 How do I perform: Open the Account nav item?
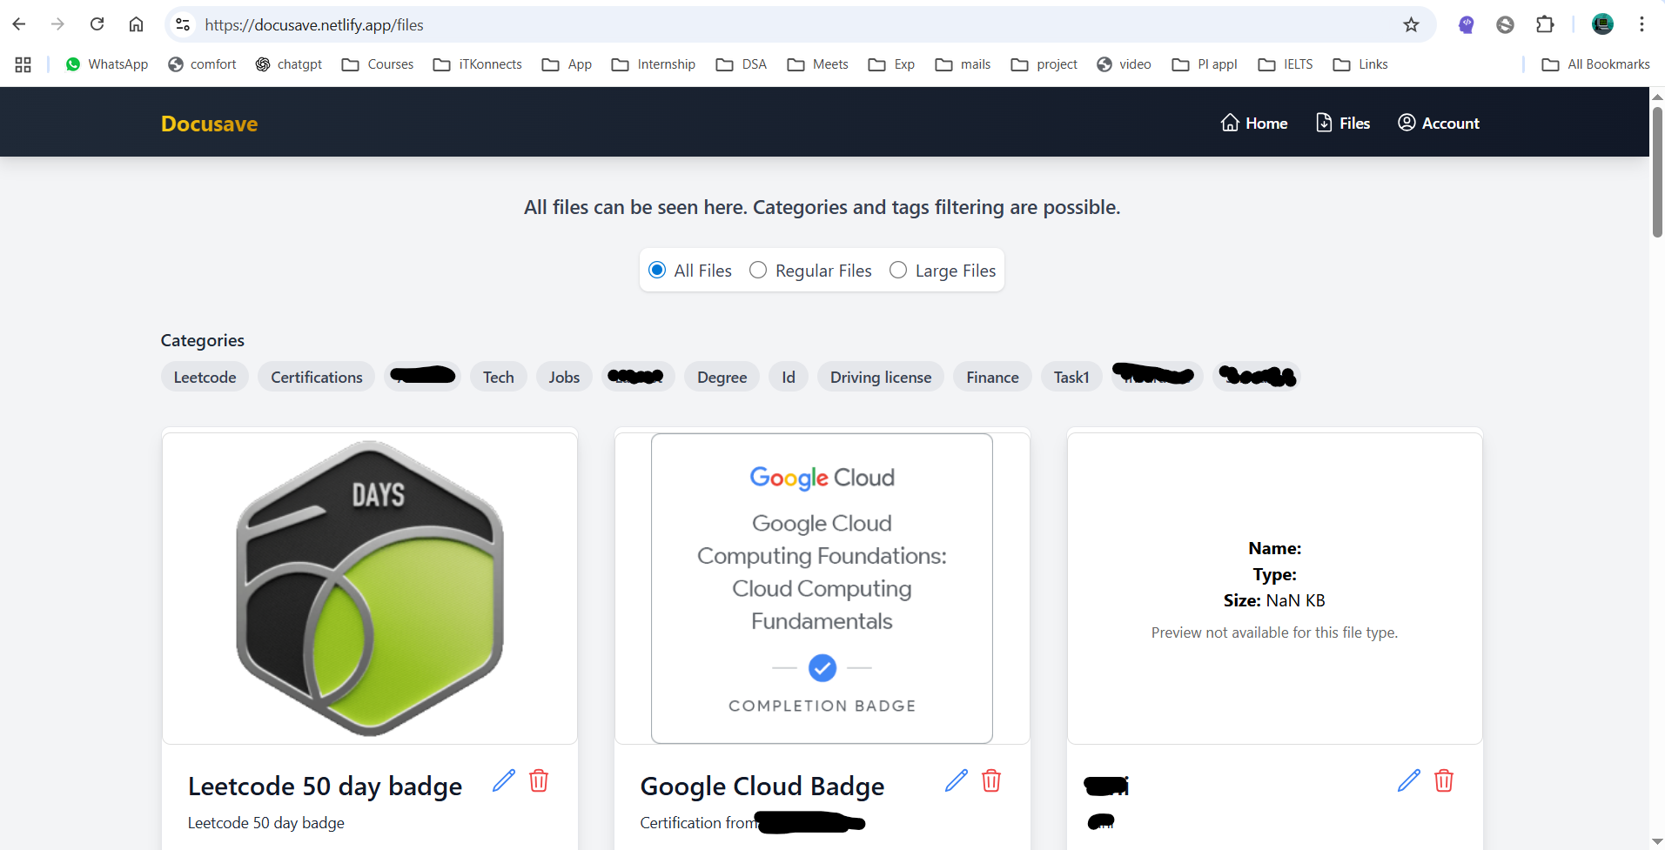(x=1439, y=123)
